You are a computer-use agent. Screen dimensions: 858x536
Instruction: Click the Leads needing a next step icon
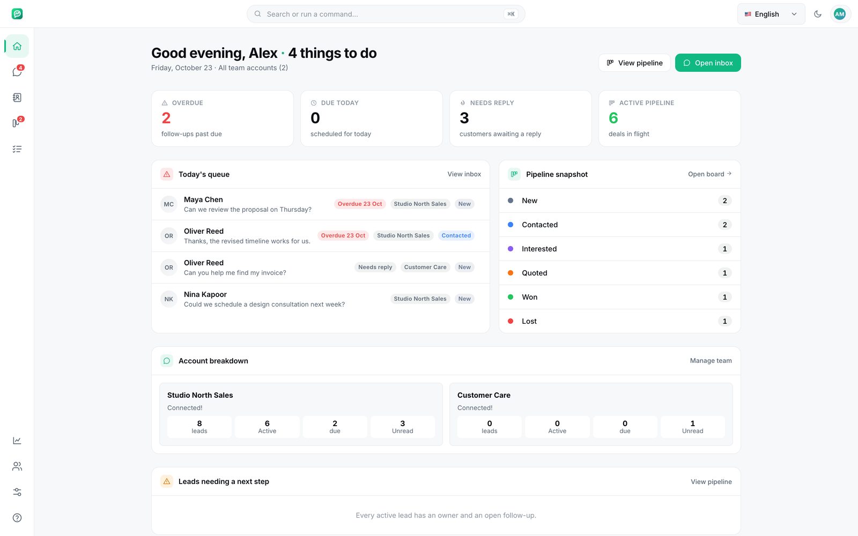tap(167, 481)
